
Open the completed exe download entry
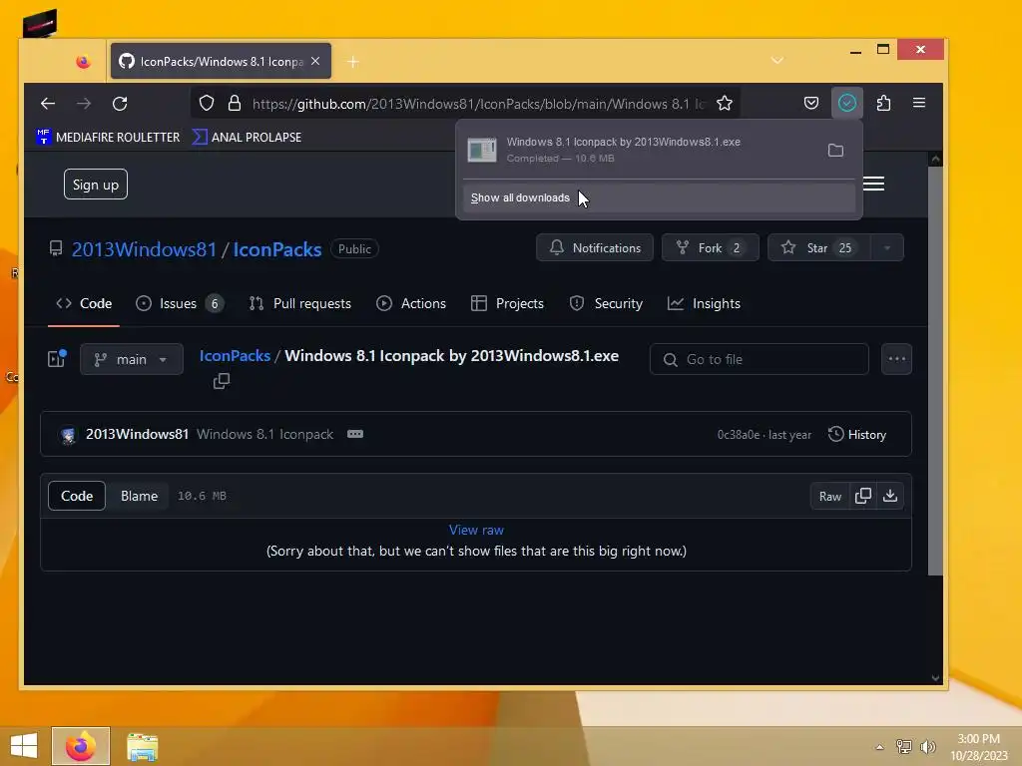(x=642, y=150)
